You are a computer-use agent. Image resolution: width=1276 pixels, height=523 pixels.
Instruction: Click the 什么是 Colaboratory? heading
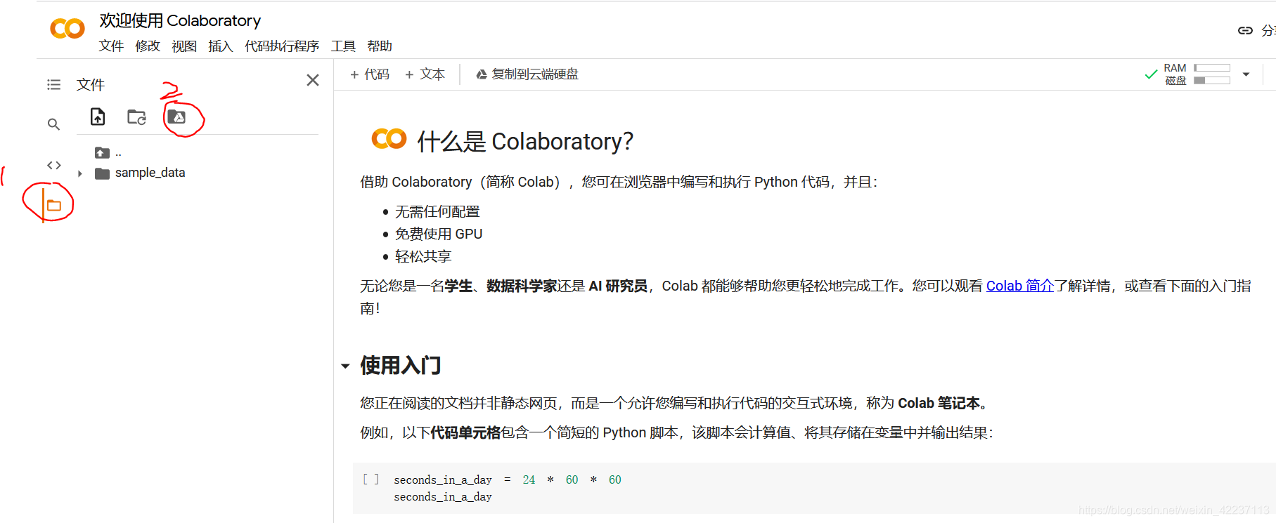coord(525,141)
